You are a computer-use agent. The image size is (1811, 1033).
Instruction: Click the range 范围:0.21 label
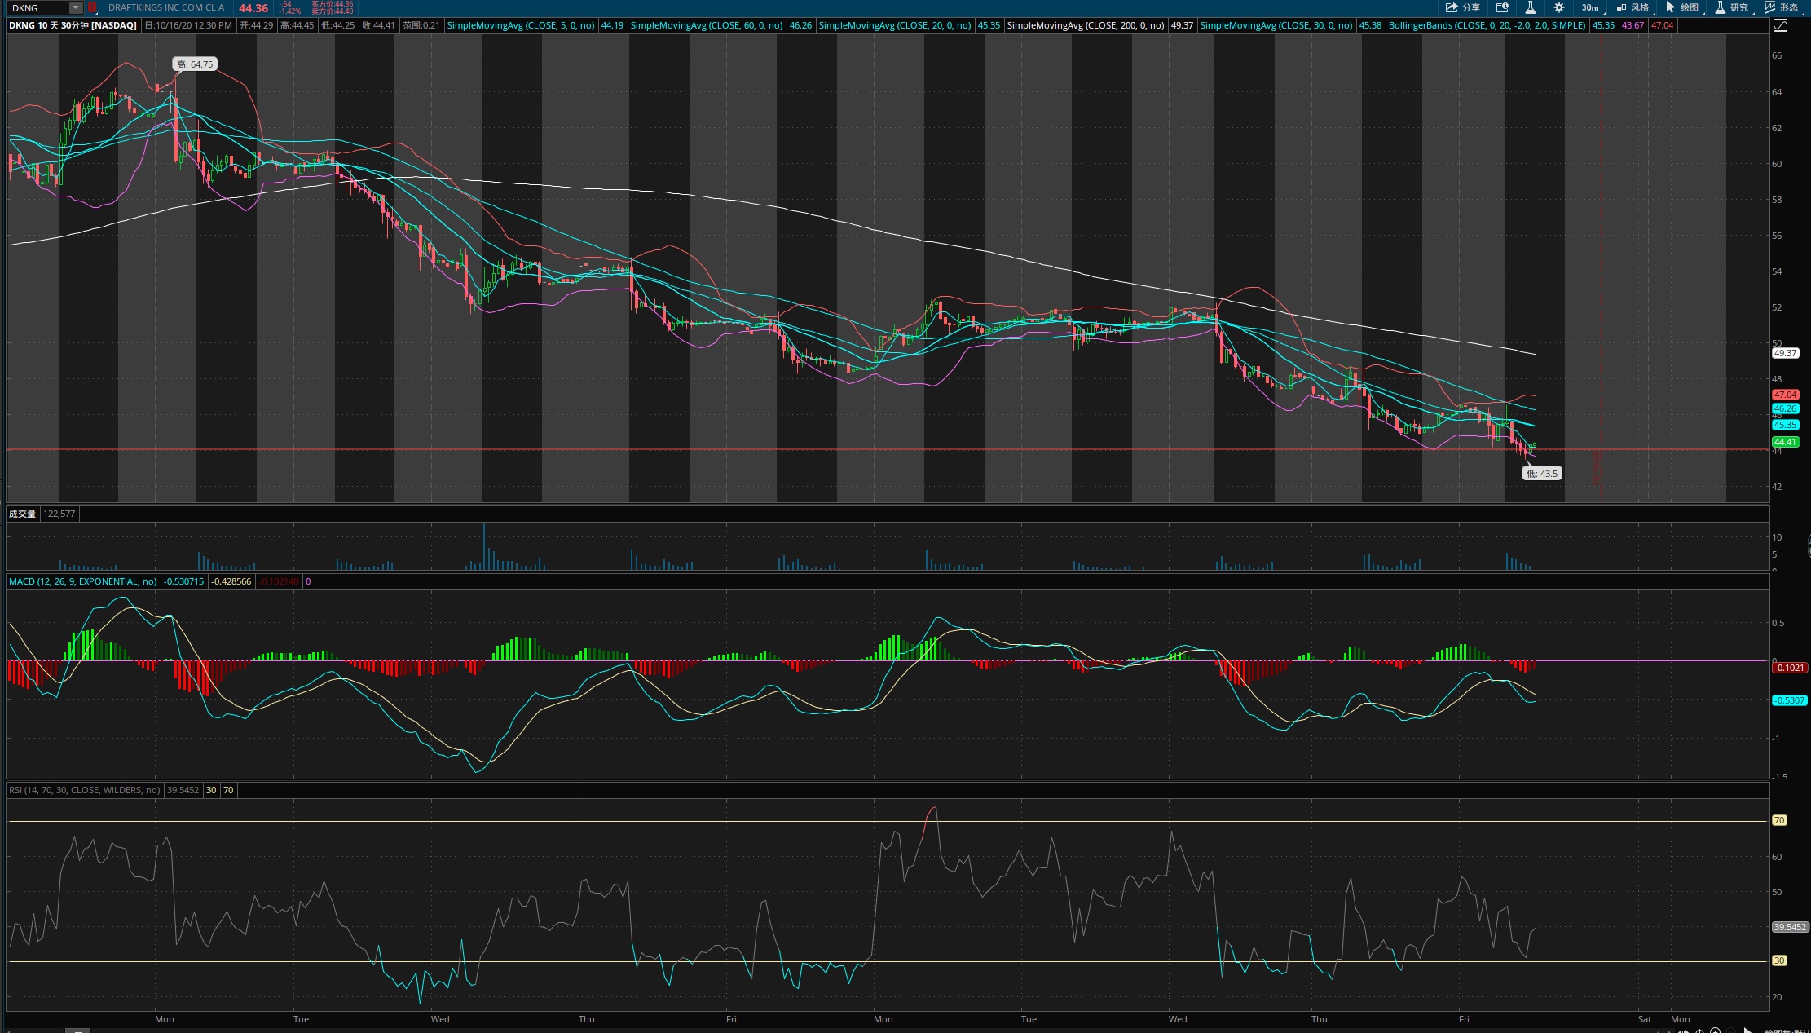tap(421, 25)
